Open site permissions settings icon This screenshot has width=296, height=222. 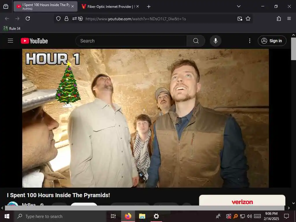[x=74, y=18]
